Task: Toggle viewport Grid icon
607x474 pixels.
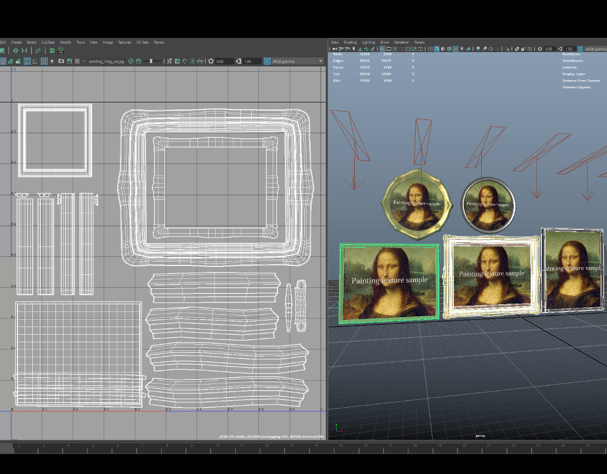Action: coord(382,49)
